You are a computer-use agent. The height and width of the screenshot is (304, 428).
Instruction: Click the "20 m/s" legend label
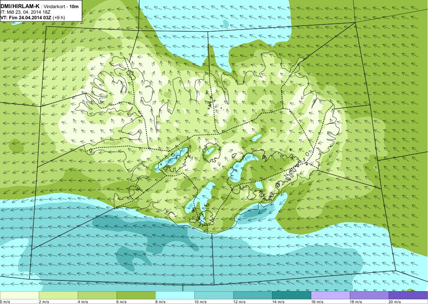[395, 302]
